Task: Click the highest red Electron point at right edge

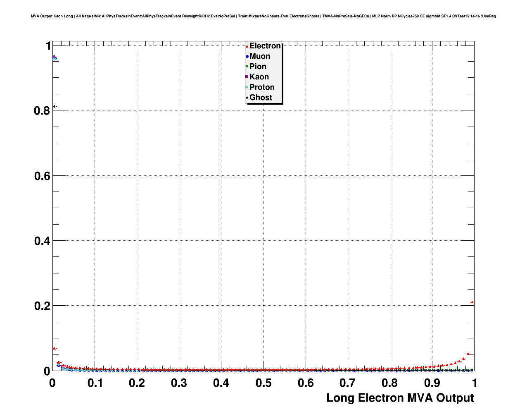Action: pyautogui.click(x=472, y=302)
